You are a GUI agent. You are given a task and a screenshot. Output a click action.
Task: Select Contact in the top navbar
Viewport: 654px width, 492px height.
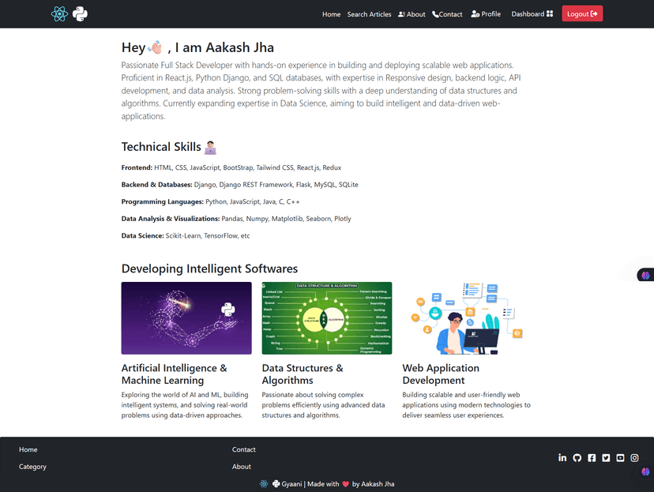click(x=447, y=14)
